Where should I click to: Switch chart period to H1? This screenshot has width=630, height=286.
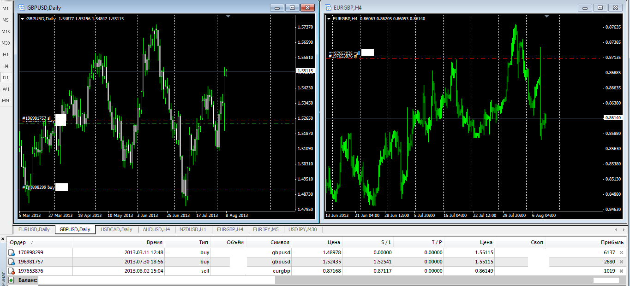pos(6,55)
